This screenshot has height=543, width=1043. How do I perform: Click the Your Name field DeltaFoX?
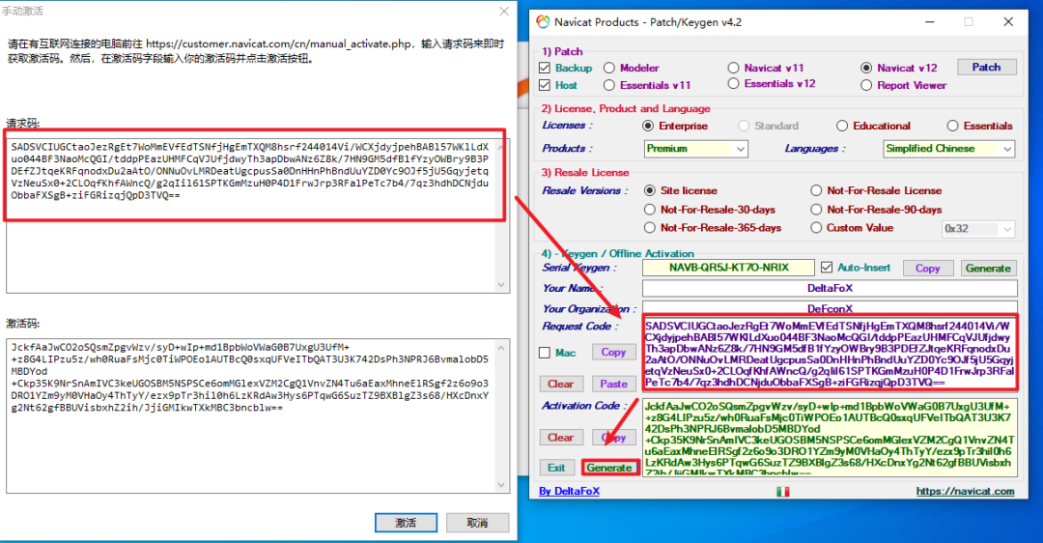click(x=830, y=288)
